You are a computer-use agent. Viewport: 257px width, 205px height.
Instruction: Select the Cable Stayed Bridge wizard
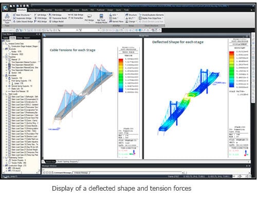23,22
